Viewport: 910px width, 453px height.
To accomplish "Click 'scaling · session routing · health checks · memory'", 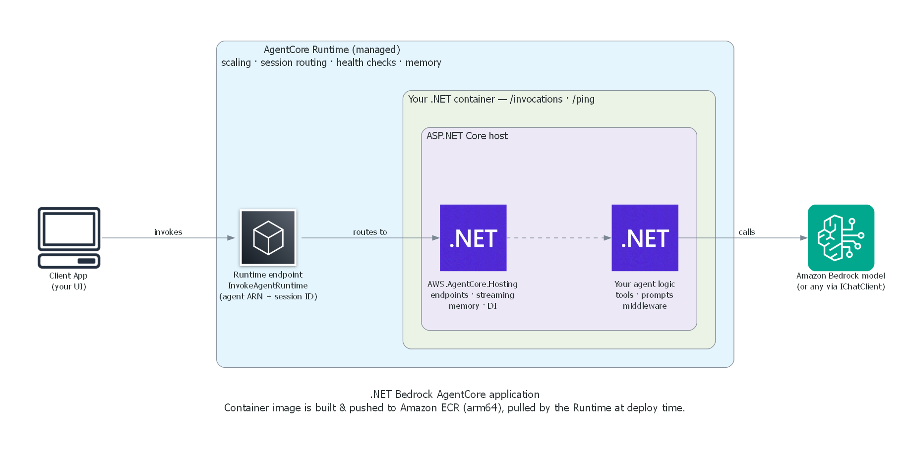I will pos(331,62).
